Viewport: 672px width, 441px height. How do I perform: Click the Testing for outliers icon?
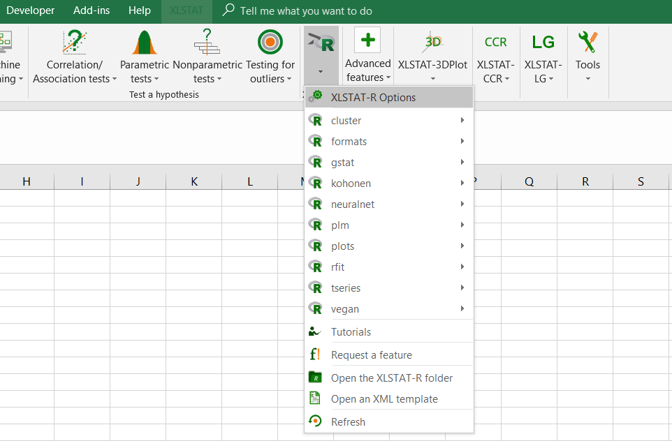pyautogui.click(x=270, y=43)
